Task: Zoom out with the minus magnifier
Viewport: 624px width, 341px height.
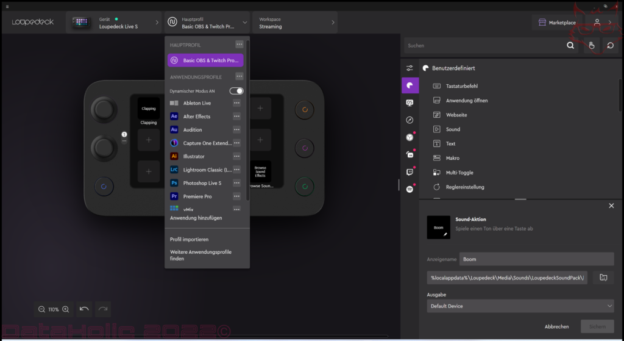Action: tap(41, 309)
